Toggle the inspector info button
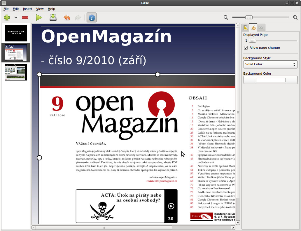The width and height of the screenshot is (301, 231). pyautogui.click(x=92, y=18)
